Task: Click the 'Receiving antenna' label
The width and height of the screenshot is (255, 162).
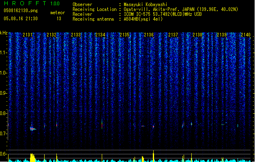Action: pyautogui.click(x=93, y=19)
